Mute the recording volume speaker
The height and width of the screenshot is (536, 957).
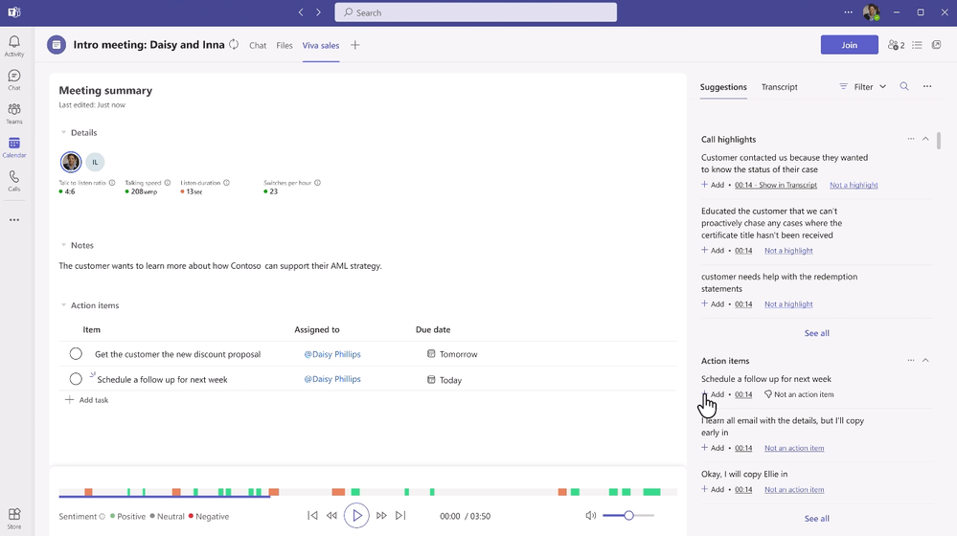[590, 516]
